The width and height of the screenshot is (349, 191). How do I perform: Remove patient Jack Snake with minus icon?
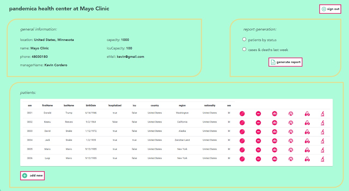pyautogui.click(x=258, y=141)
